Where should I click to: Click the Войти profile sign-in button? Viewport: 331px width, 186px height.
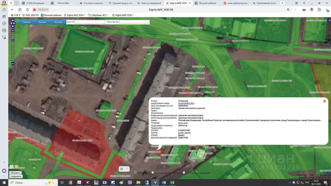click(4, 3)
